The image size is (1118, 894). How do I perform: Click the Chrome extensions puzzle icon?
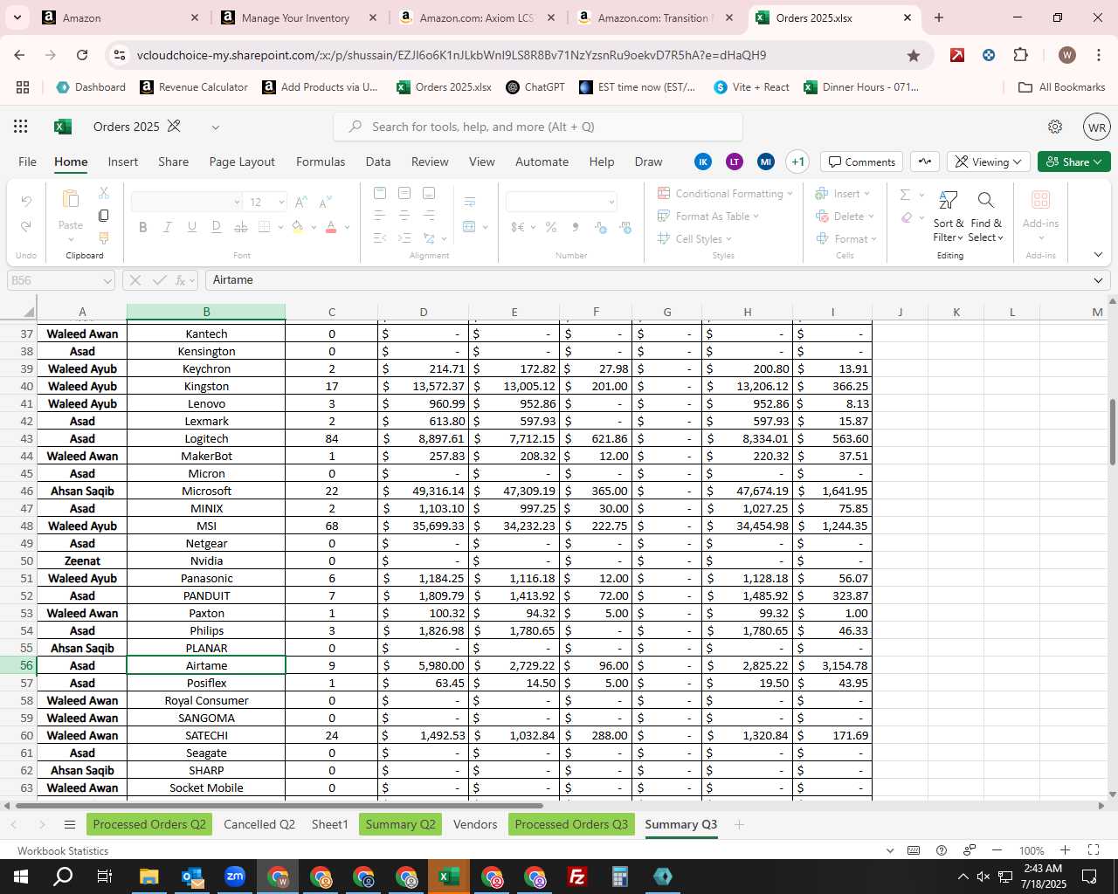coord(1020,55)
